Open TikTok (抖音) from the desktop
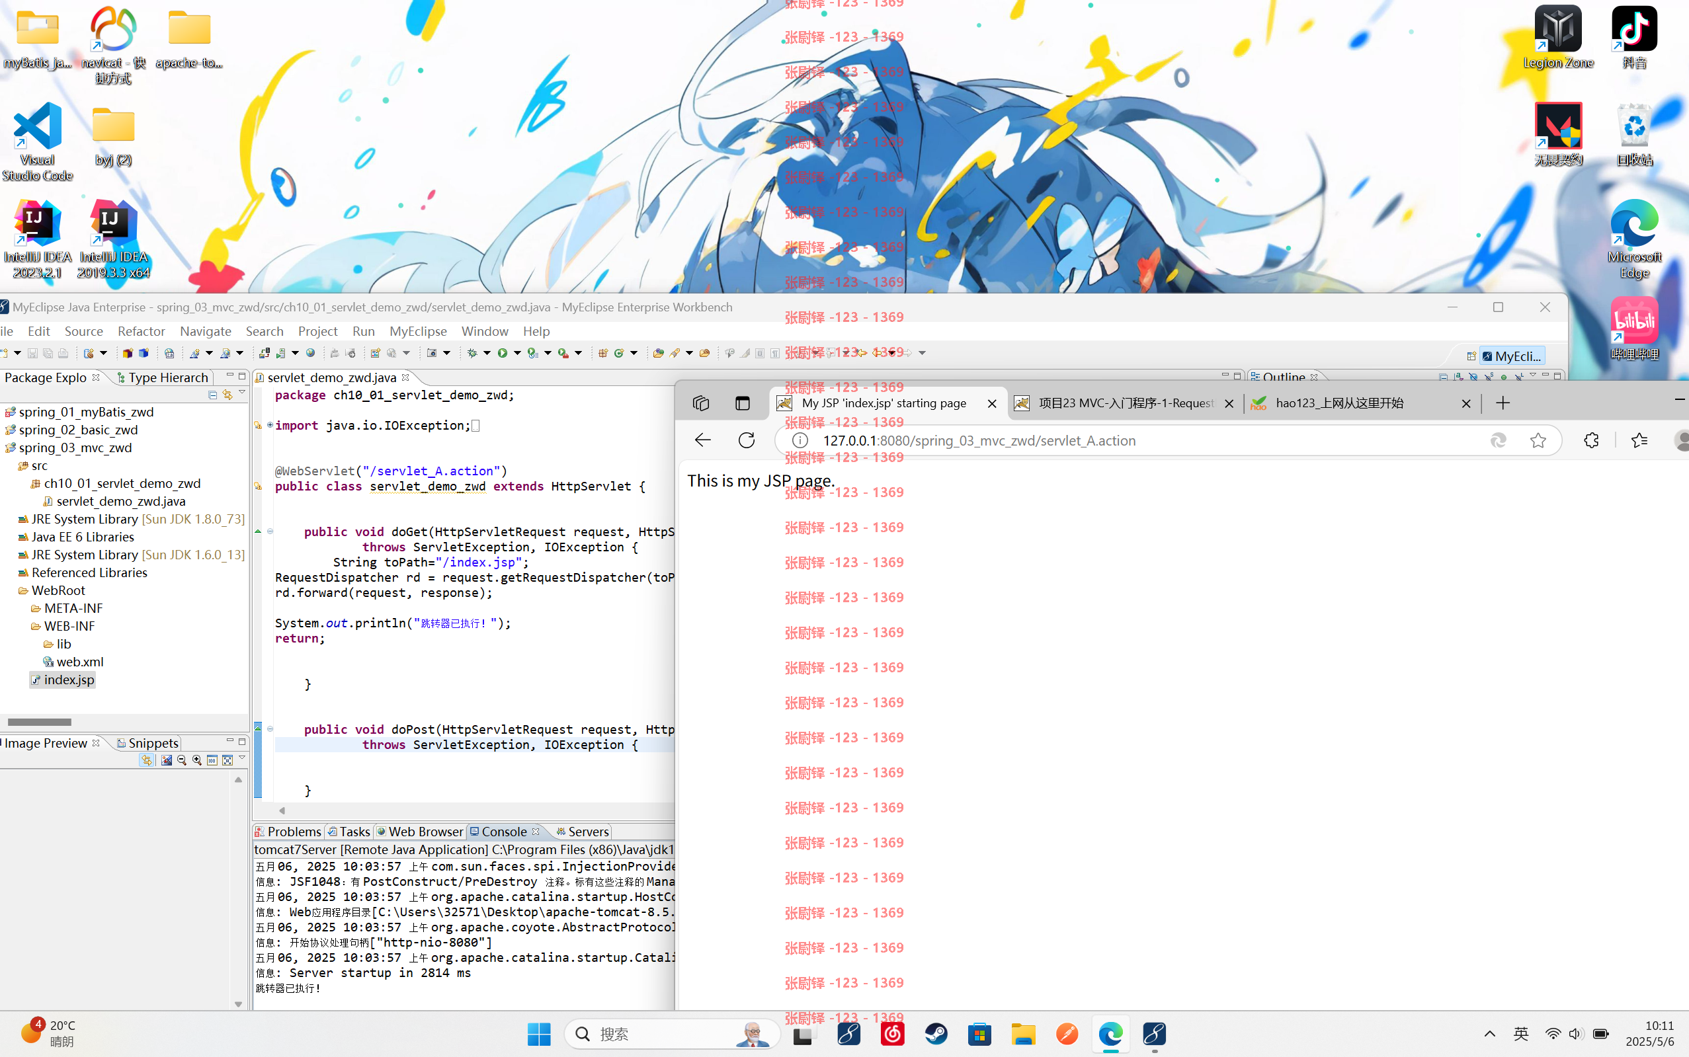The width and height of the screenshot is (1689, 1057). 1633,37
